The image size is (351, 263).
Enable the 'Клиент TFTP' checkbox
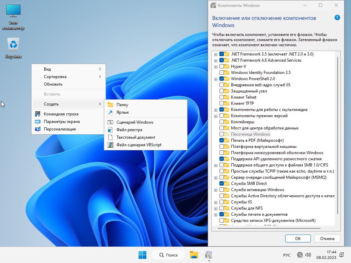pos(222,103)
